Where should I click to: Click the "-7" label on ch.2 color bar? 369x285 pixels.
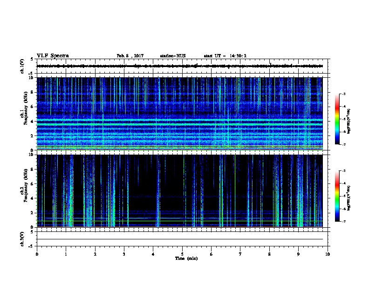[x=343, y=221]
